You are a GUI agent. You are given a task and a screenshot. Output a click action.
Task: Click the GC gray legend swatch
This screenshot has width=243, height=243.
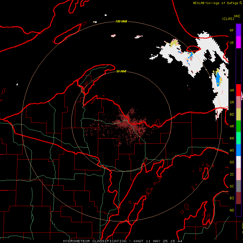click(238, 186)
